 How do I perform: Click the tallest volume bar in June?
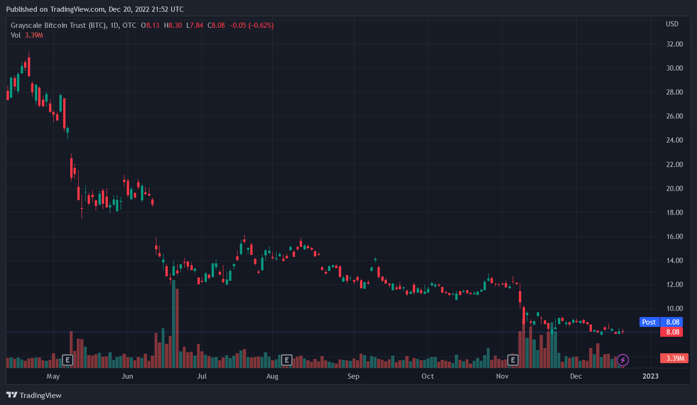coord(173,325)
